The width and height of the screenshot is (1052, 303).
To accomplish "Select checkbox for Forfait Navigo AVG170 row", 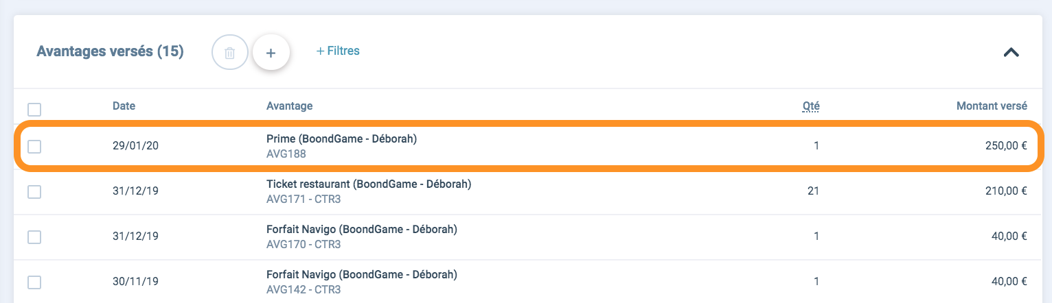I will click(x=34, y=237).
